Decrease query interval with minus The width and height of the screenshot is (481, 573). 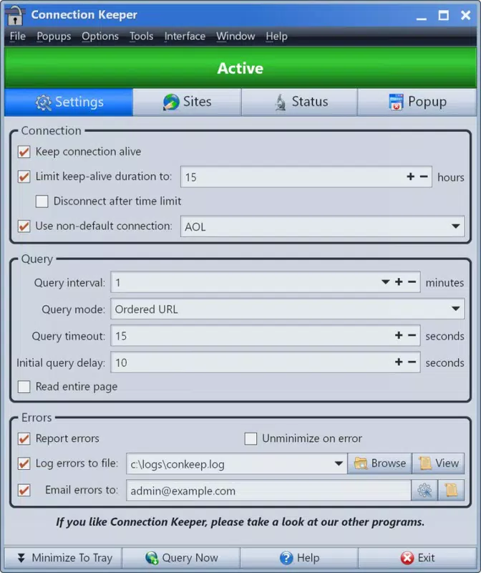point(412,281)
